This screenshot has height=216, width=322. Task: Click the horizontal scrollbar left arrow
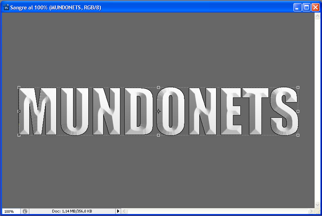tap(124, 211)
